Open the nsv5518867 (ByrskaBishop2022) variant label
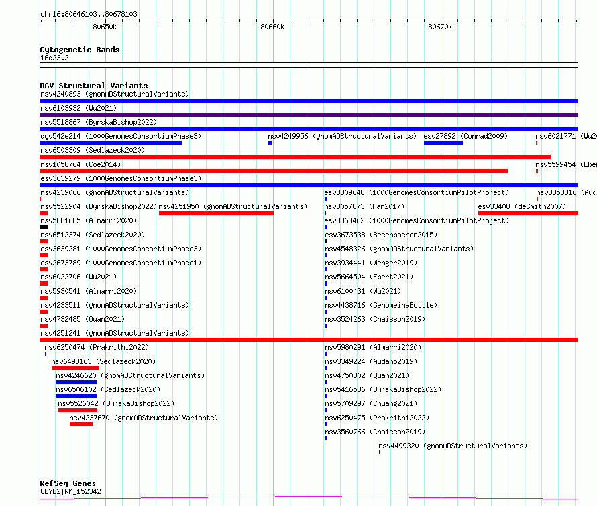 pyautogui.click(x=99, y=122)
